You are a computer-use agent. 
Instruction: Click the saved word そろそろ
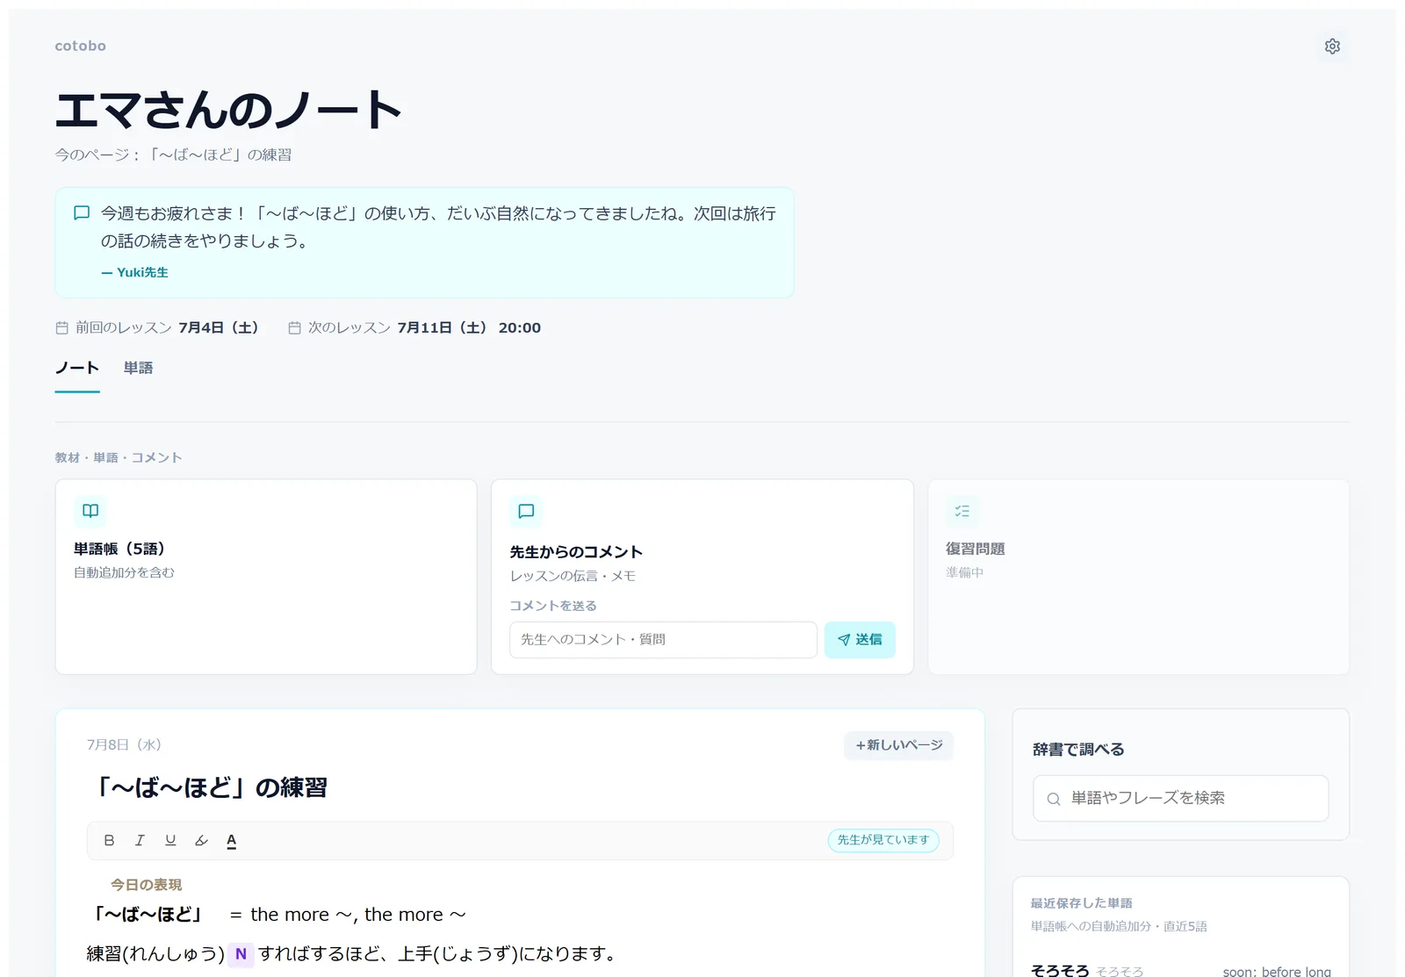tap(1059, 971)
